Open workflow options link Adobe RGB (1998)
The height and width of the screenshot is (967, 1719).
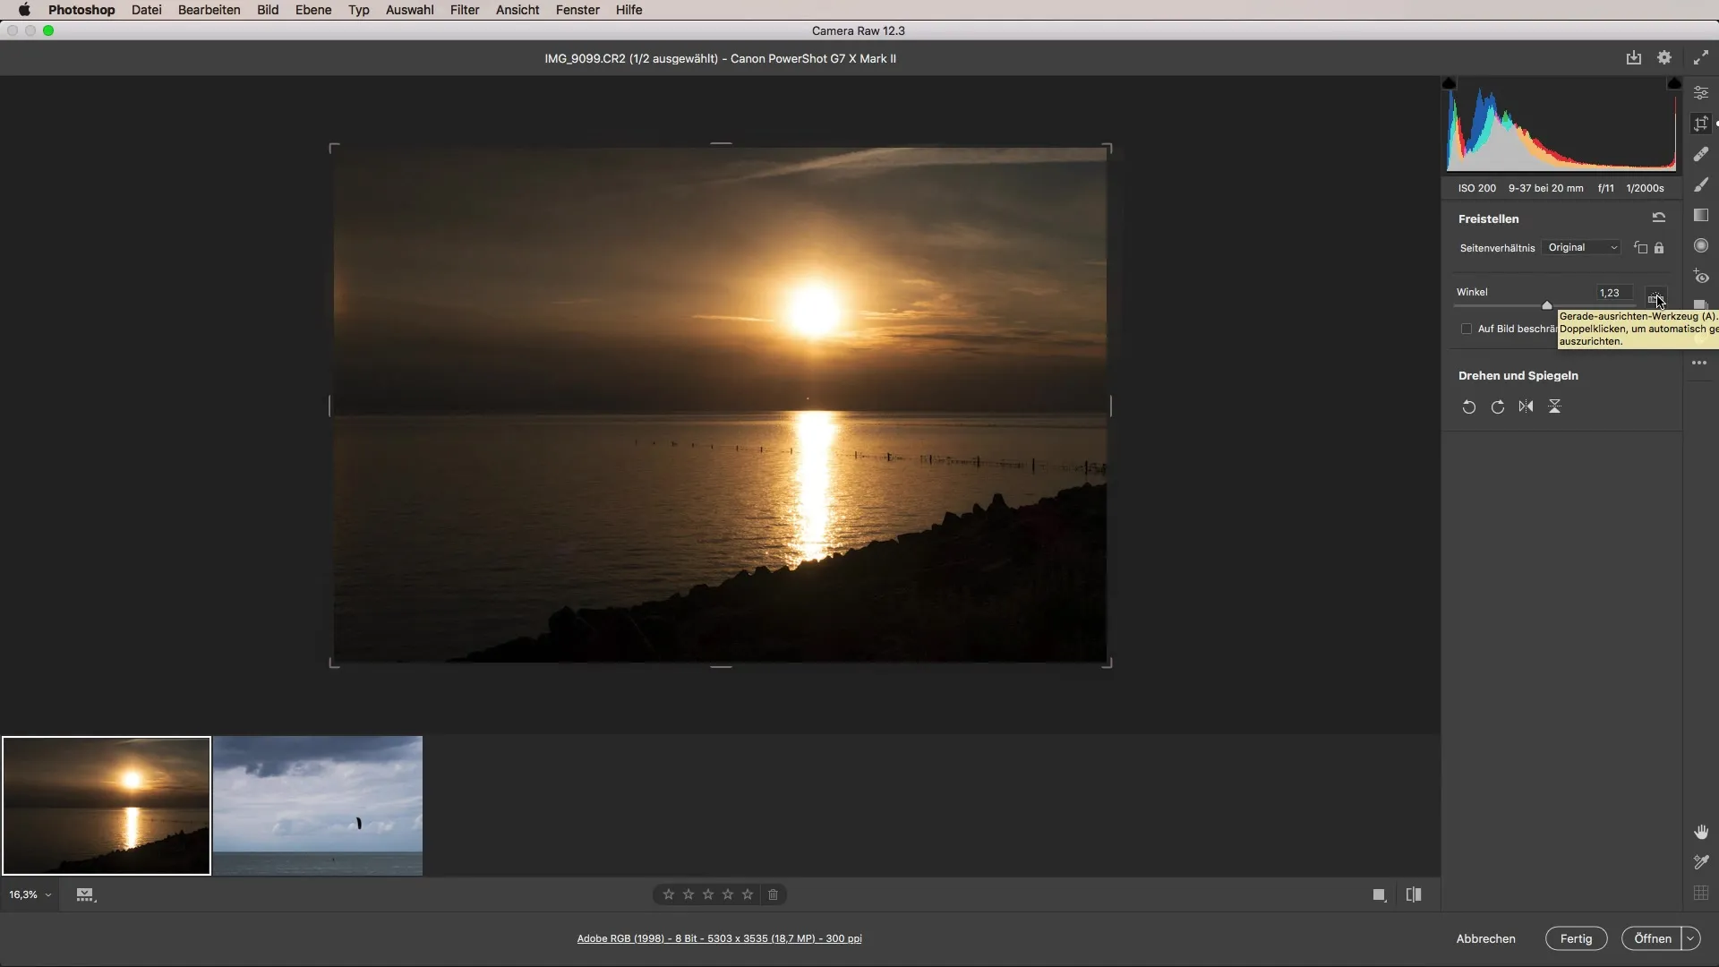[719, 938]
